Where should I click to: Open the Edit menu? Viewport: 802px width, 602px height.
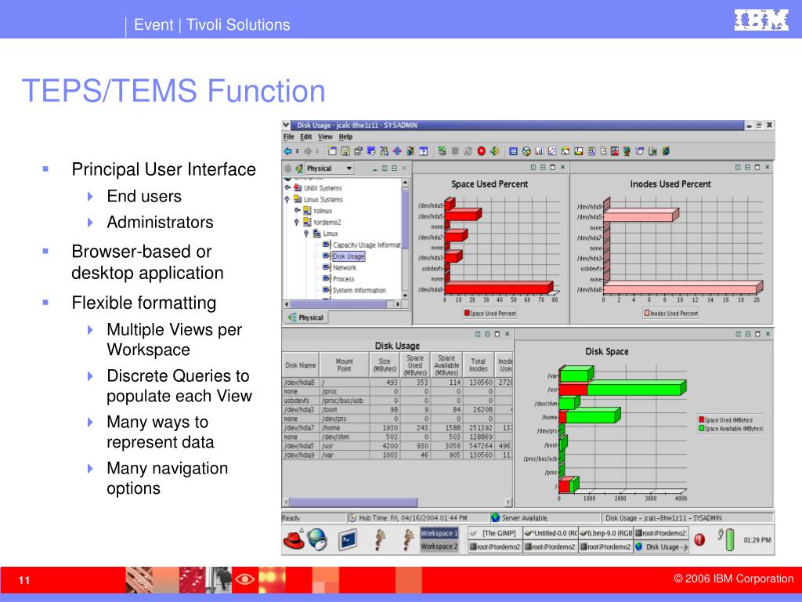306,136
